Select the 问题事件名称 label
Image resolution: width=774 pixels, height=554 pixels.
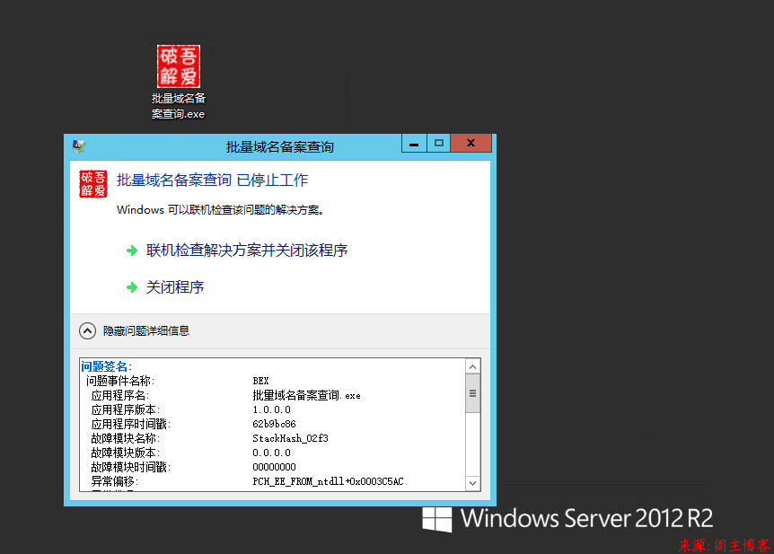click(120, 381)
